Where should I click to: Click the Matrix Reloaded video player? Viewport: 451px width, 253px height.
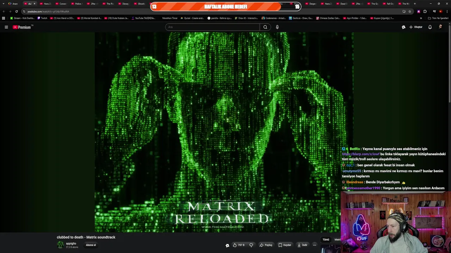(224, 132)
